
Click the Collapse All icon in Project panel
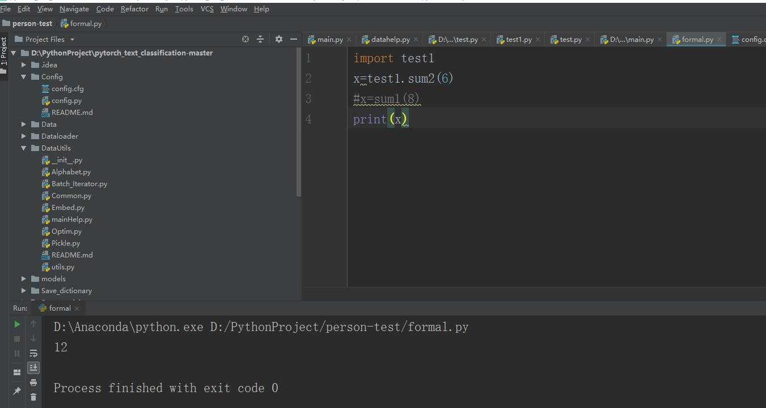pyautogui.click(x=260, y=39)
